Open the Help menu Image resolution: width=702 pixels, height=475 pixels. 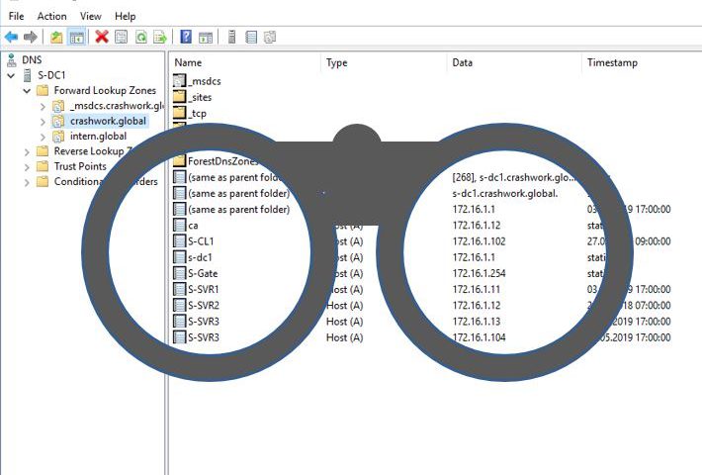pyautogui.click(x=125, y=16)
